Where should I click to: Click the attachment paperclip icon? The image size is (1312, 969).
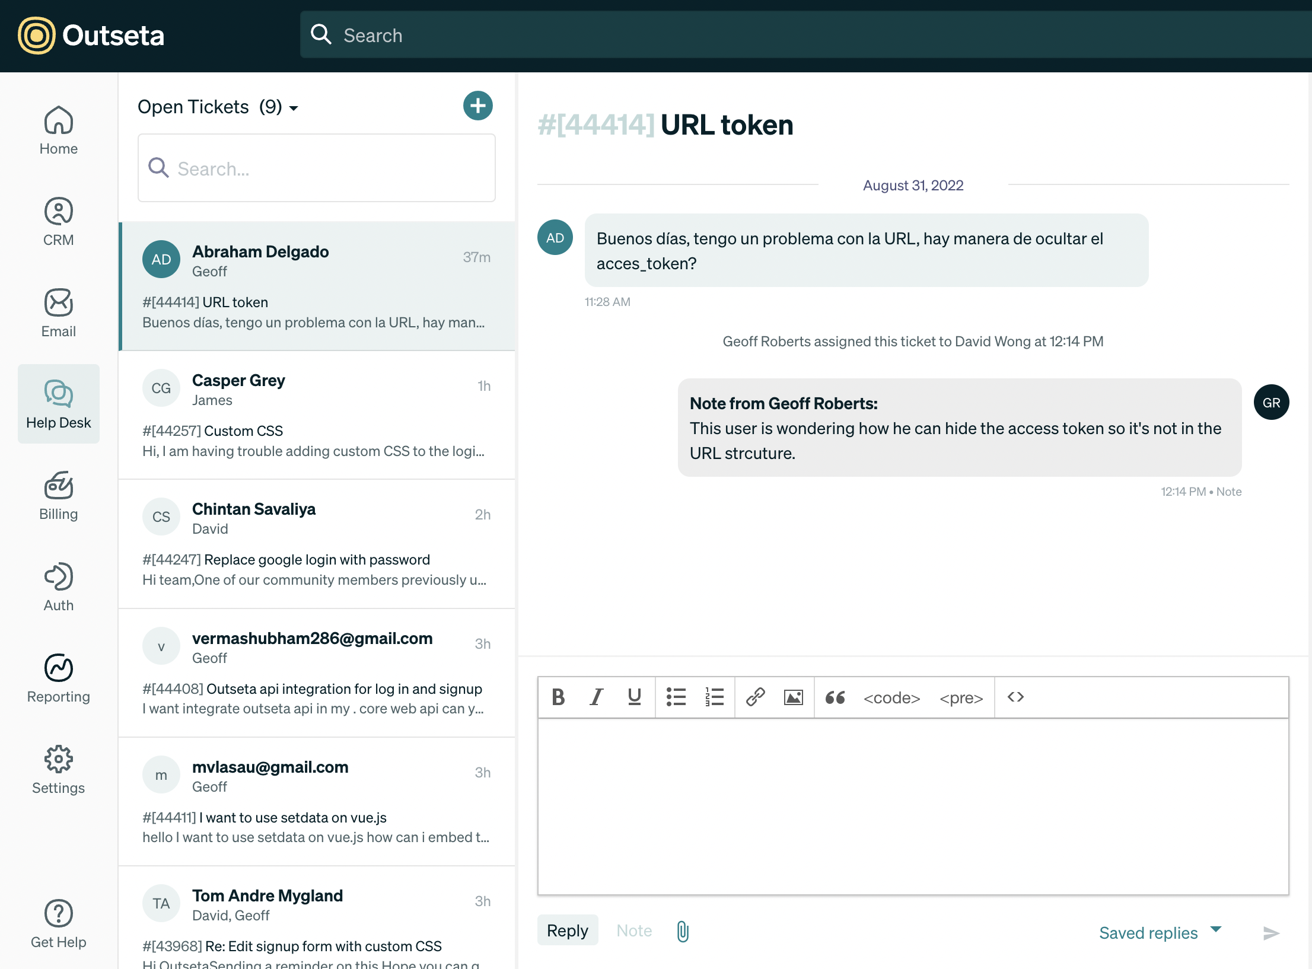pyautogui.click(x=683, y=931)
